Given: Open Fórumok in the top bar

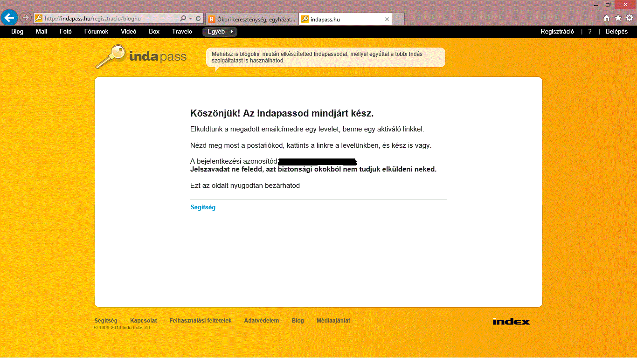Looking at the screenshot, I should (x=96, y=32).
